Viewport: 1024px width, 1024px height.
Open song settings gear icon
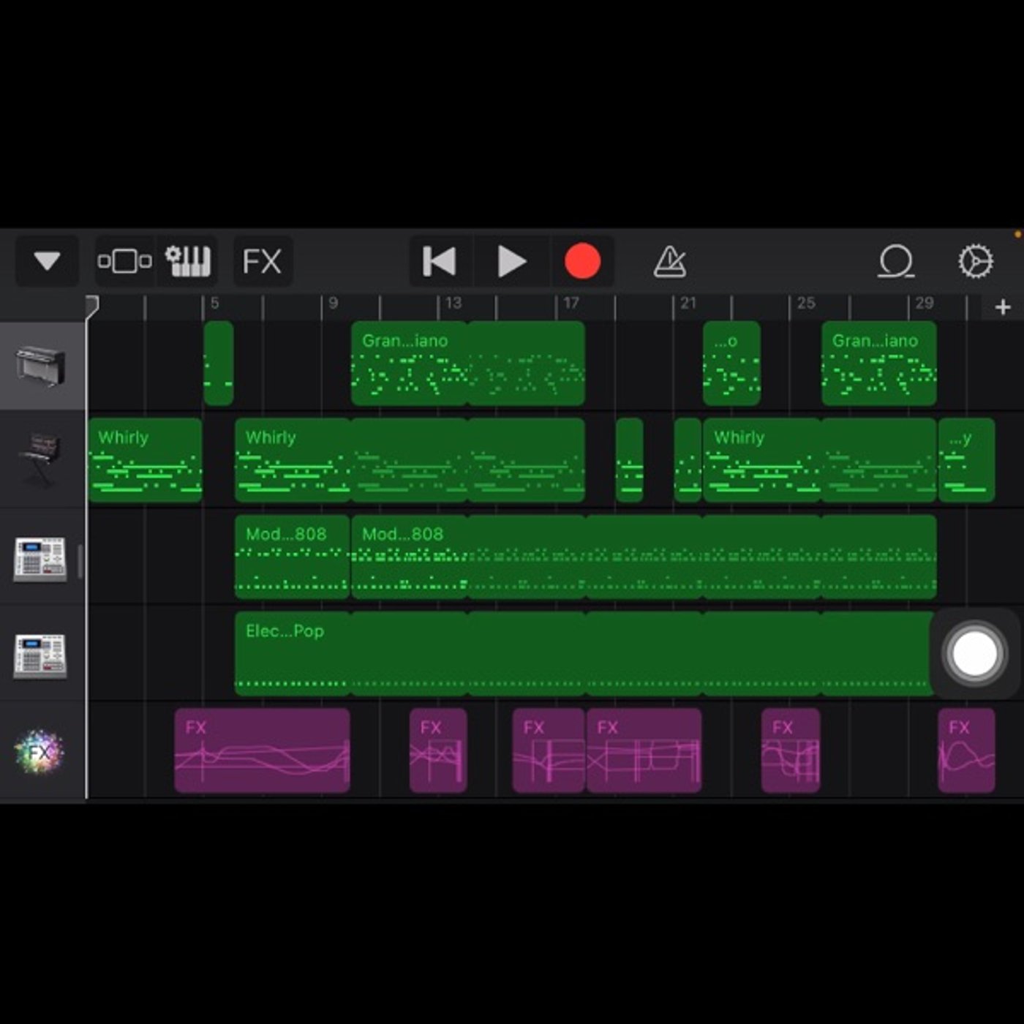(x=976, y=261)
